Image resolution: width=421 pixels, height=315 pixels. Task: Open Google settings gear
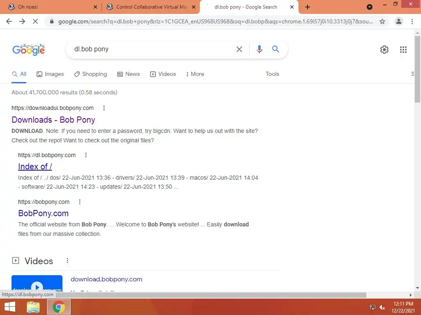tap(384, 50)
